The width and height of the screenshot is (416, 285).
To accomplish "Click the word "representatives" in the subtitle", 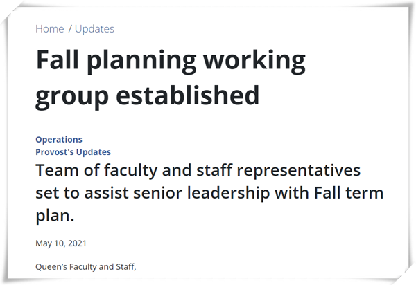I will (299, 172).
